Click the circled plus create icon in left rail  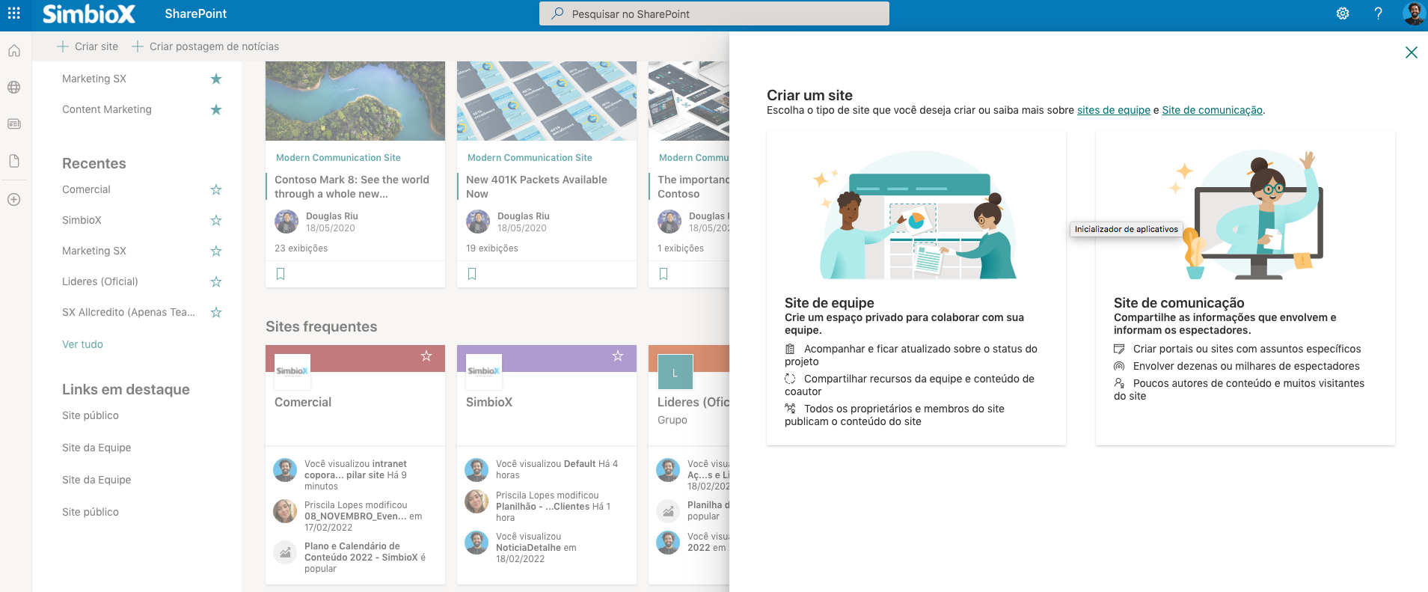pyautogui.click(x=14, y=200)
